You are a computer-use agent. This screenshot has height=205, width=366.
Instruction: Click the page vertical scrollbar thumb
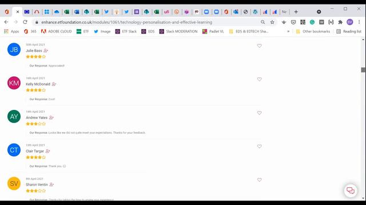(363, 69)
